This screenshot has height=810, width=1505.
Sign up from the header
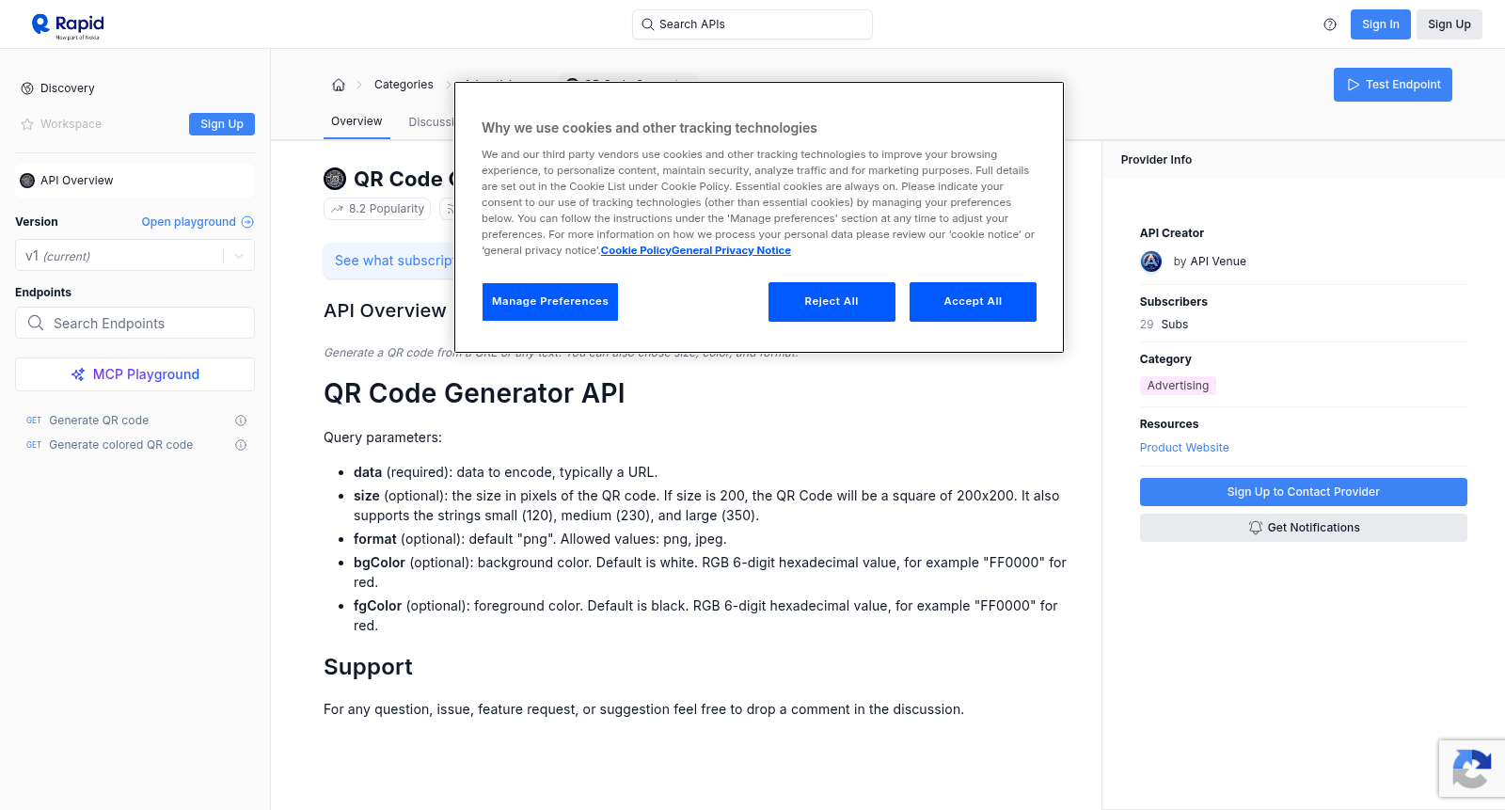click(1450, 24)
